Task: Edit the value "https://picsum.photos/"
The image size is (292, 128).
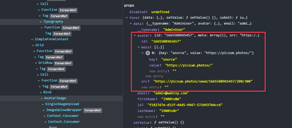Action: (189, 65)
